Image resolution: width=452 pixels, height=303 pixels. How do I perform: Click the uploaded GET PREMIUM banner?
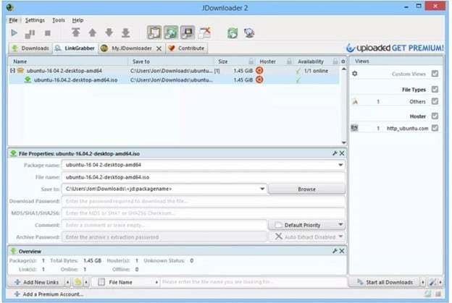click(x=395, y=48)
